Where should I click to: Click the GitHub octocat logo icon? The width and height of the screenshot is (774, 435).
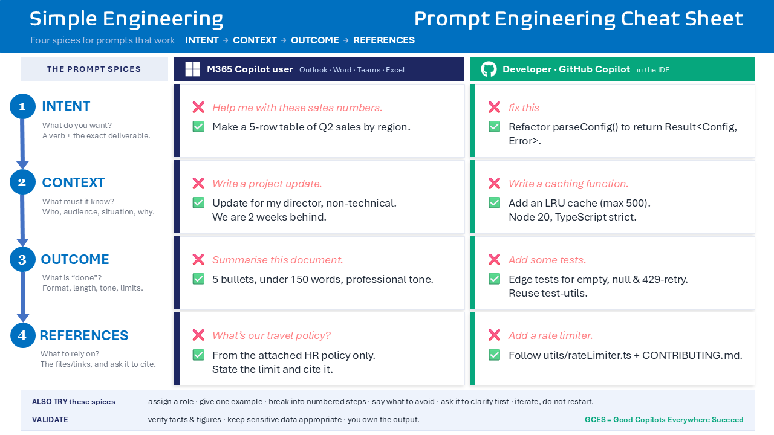tap(489, 69)
